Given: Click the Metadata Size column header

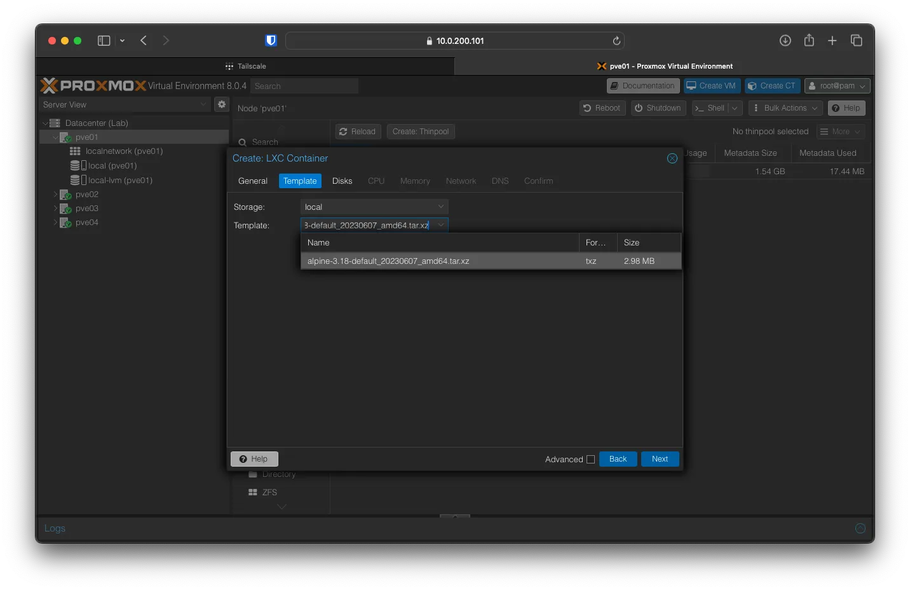Looking at the screenshot, I should 753,153.
